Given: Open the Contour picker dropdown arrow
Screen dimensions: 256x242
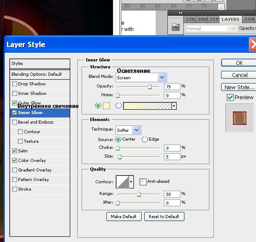Looking at the screenshot, I should pyautogui.click(x=131, y=181).
